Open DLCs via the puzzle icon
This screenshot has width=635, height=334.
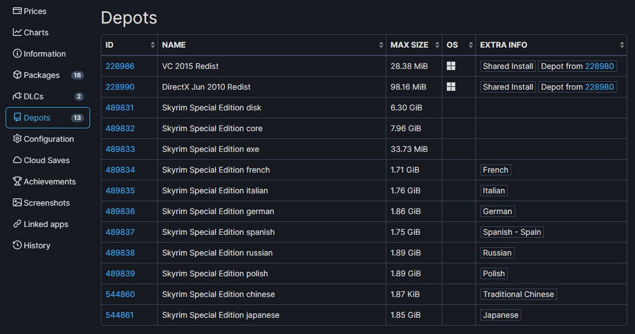tap(17, 96)
